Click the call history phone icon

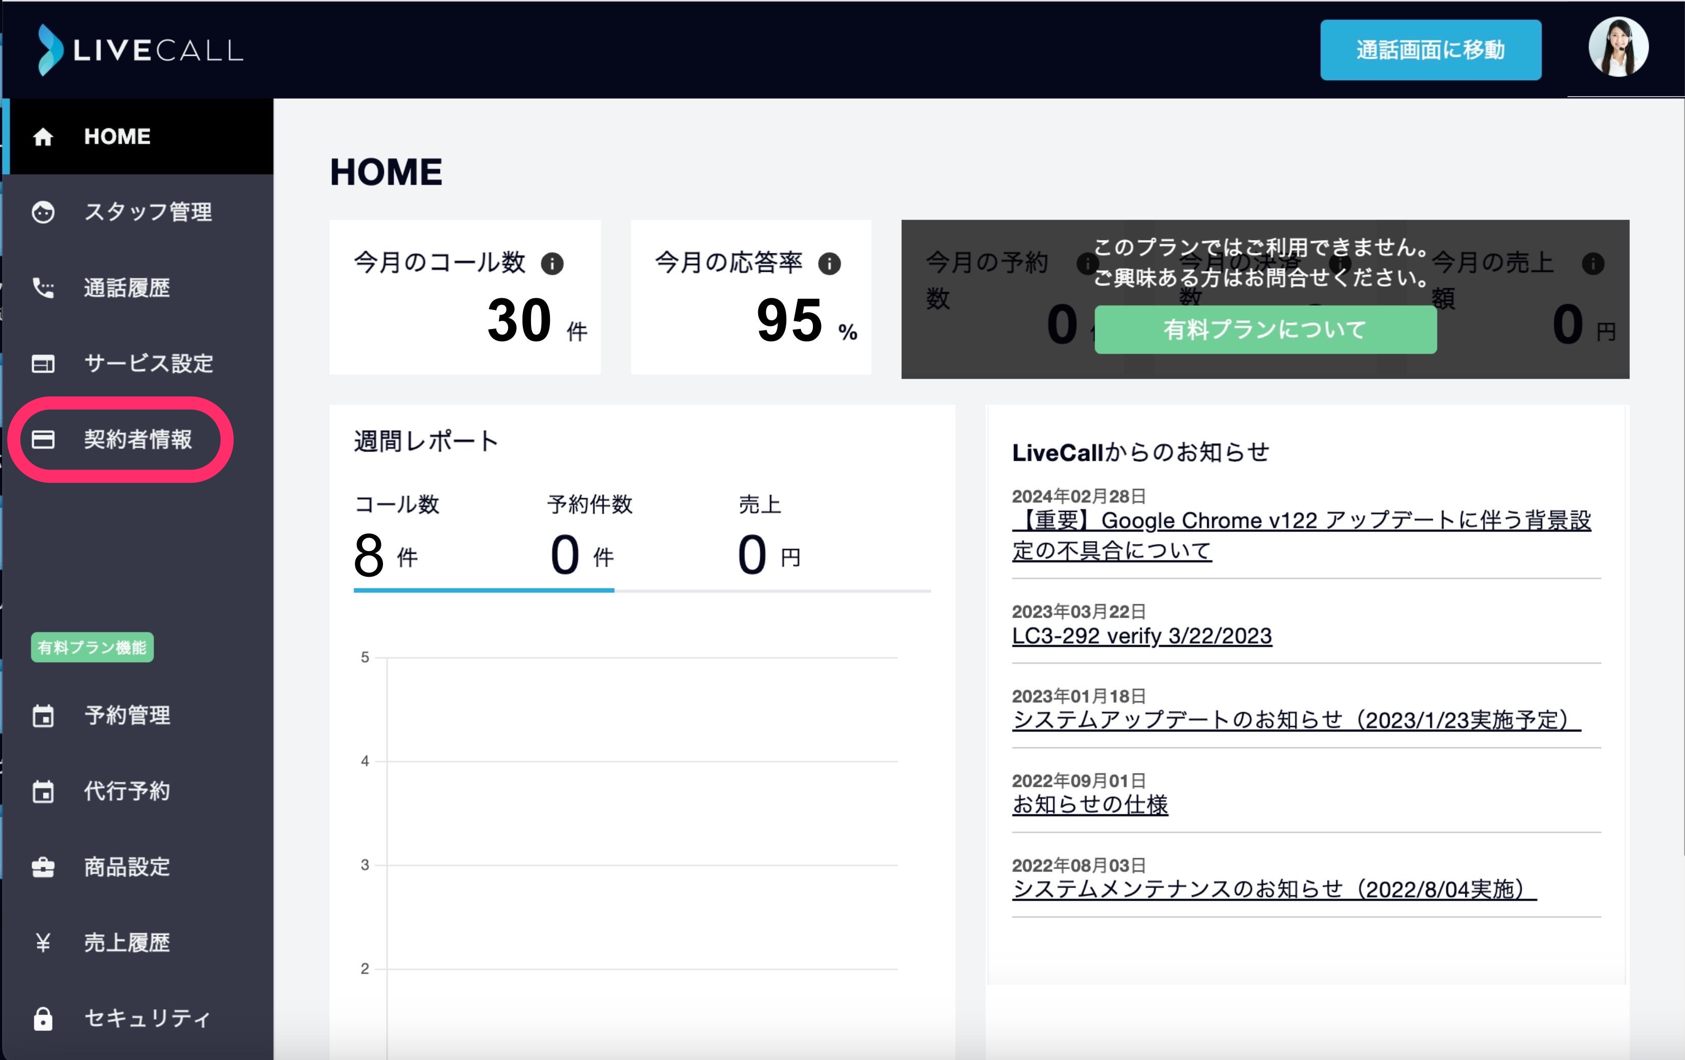43,288
